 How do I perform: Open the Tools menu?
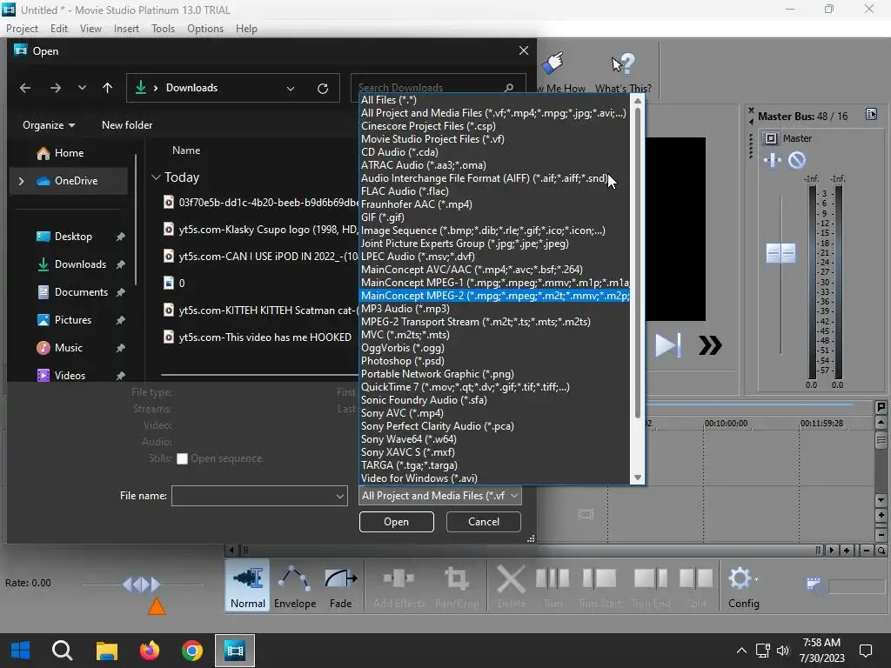(x=163, y=29)
